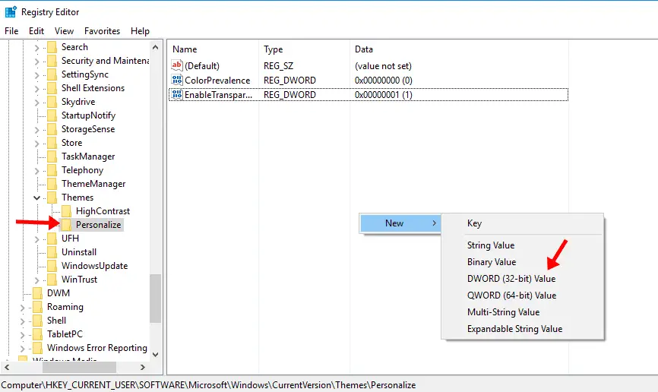Click the New context menu entry

(400, 223)
